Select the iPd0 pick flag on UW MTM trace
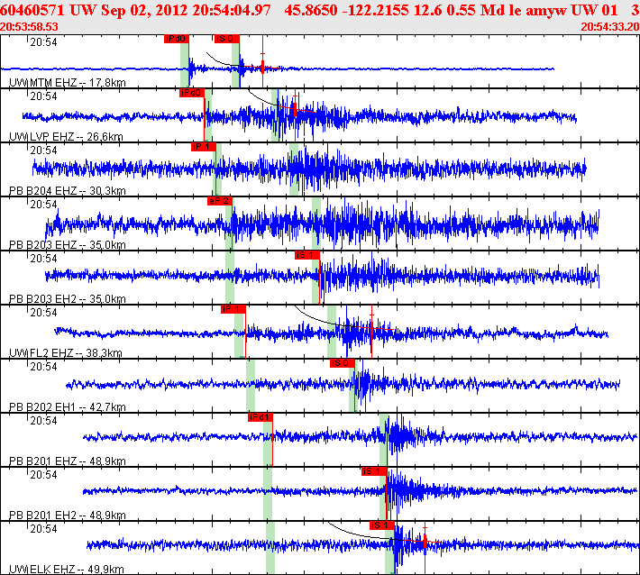640x575 pixels. (177, 39)
